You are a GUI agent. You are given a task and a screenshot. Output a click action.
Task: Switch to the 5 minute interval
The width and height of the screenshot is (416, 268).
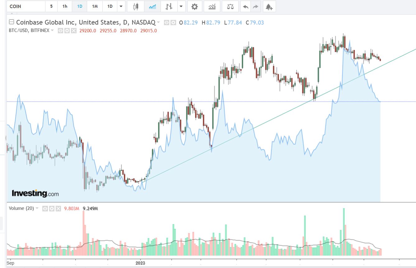[x=51, y=7]
